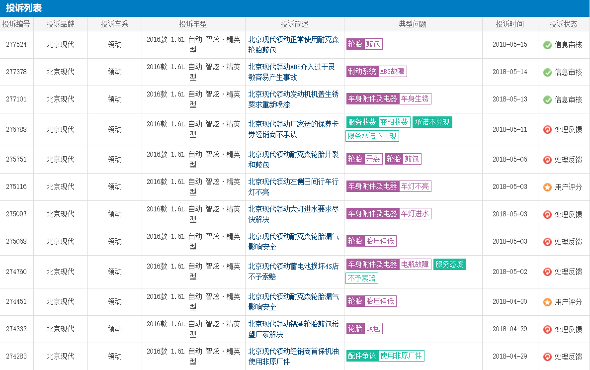Image resolution: width=590 pixels, height=370 pixels.
Task: Click the red feedback icon for complaint 276788
Action: tap(547, 130)
